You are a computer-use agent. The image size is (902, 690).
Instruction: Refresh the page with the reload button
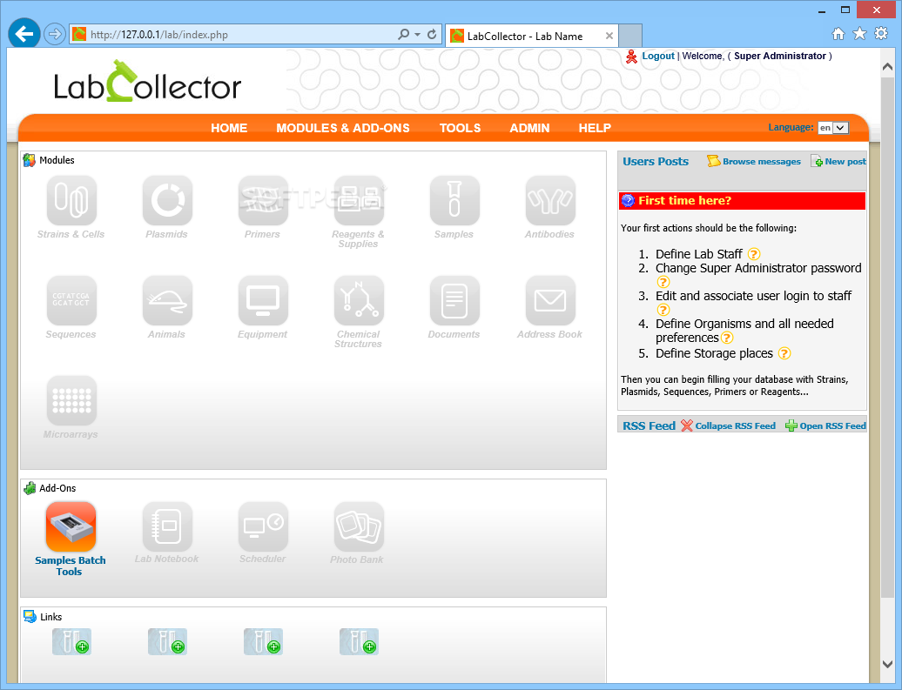(x=432, y=35)
